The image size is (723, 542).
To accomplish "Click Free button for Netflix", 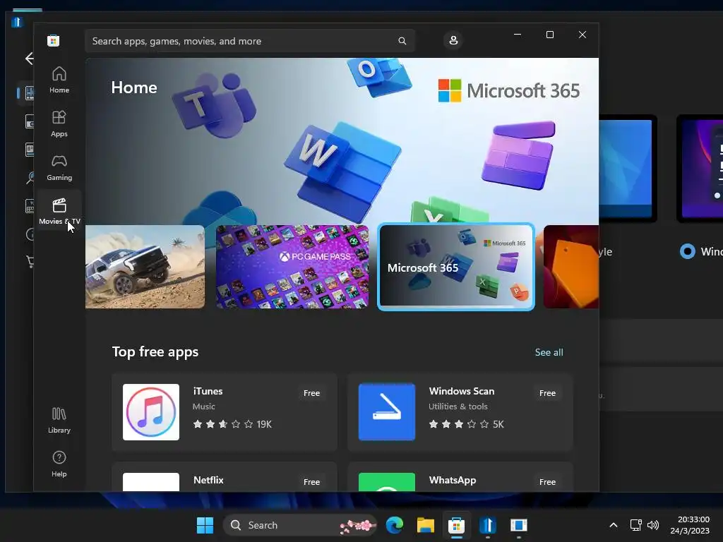I will click(x=311, y=481).
